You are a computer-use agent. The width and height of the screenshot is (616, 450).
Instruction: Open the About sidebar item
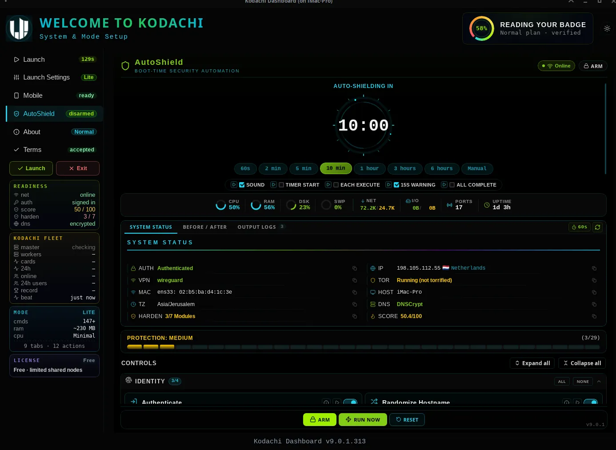pyautogui.click(x=54, y=132)
